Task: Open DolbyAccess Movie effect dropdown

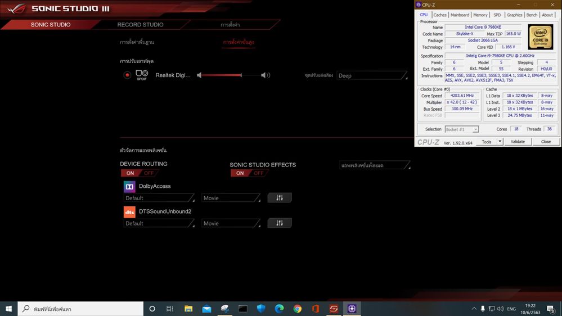Action: point(231,198)
